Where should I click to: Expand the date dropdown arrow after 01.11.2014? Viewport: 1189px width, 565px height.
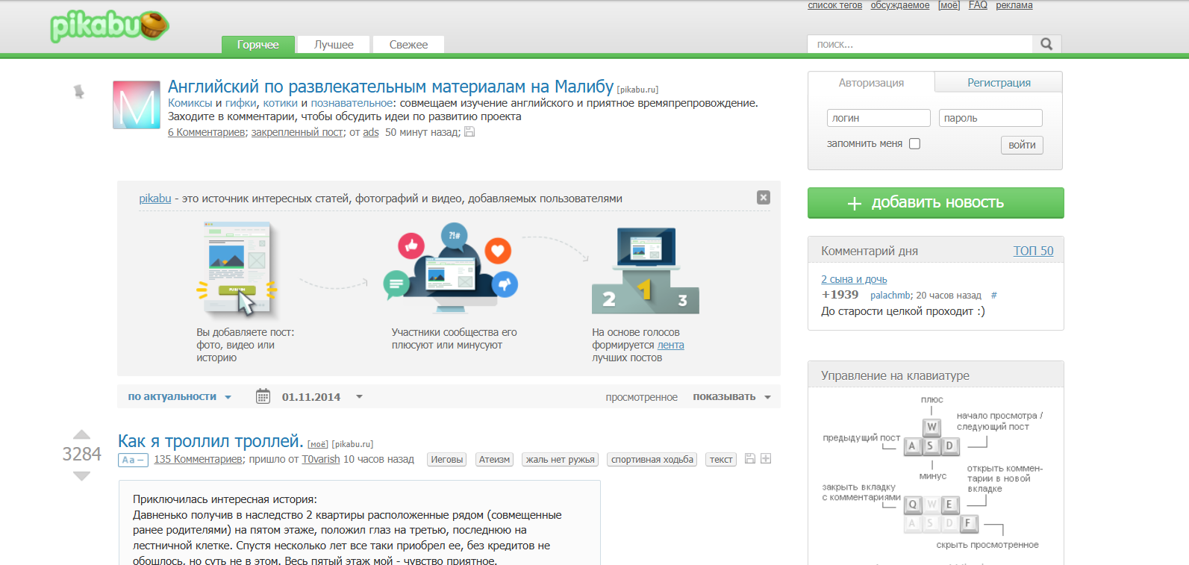(359, 397)
